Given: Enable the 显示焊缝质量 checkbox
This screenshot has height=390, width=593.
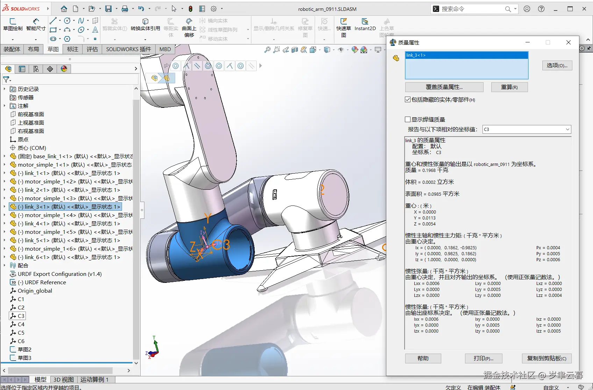Looking at the screenshot, I should pos(408,119).
